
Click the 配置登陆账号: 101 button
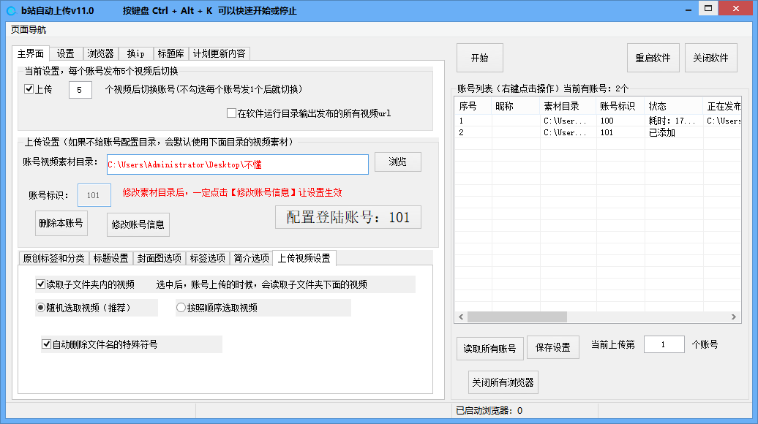[x=348, y=217]
